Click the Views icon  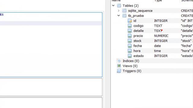[119, 66]
